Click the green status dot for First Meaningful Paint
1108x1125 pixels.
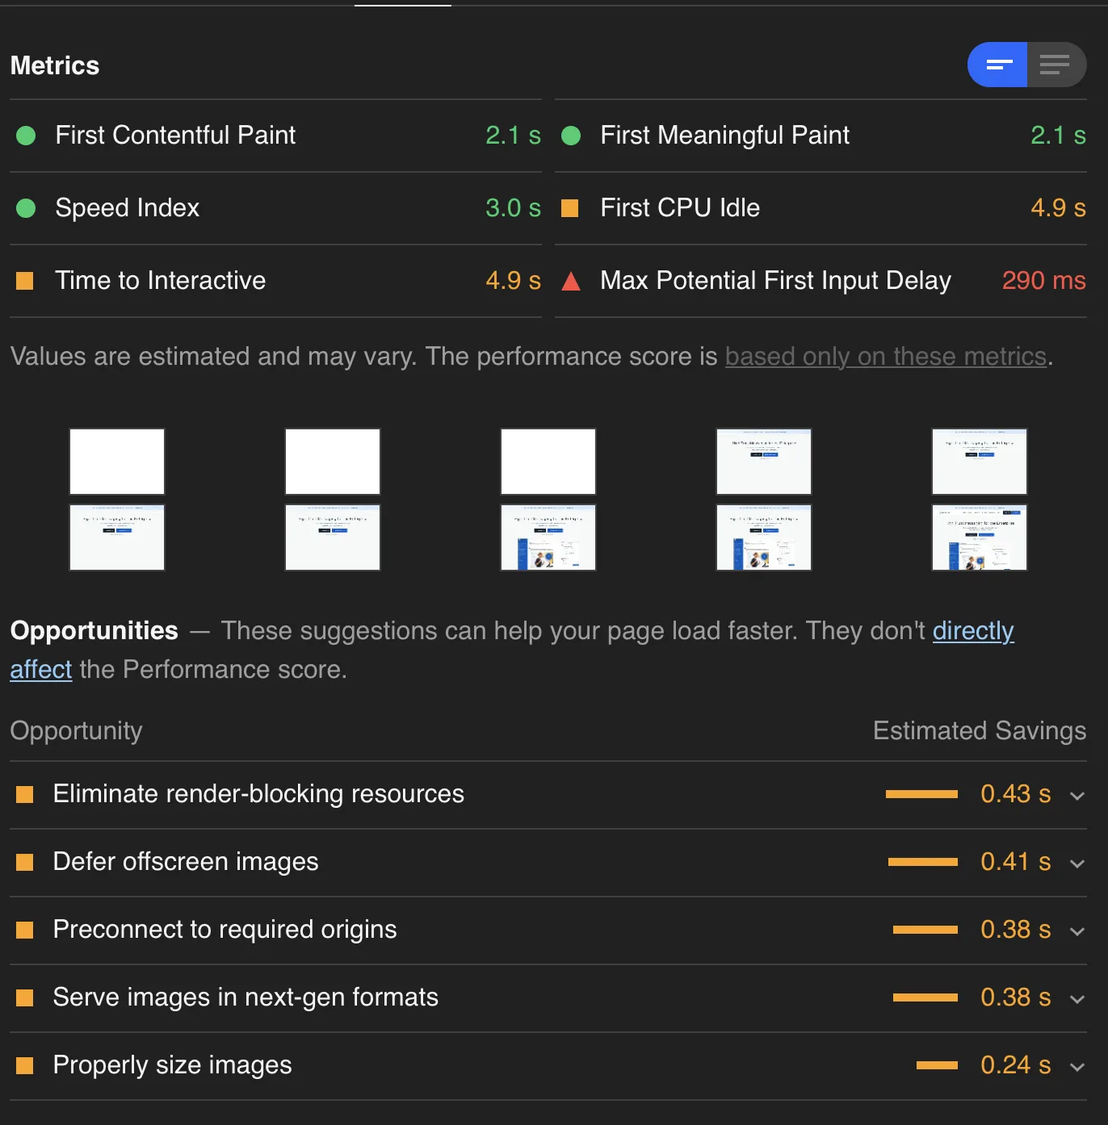click(x=571, y=136)
